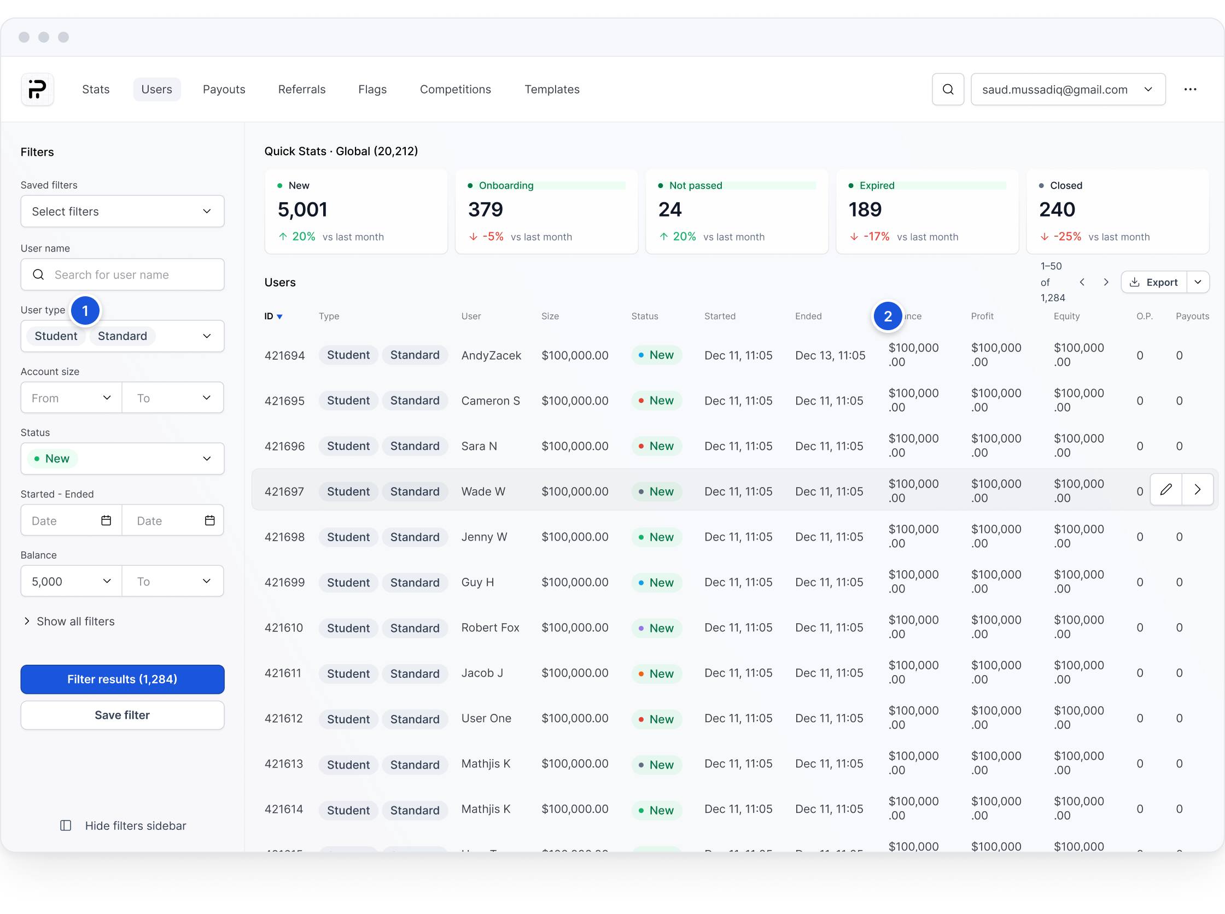
Task: Open the Templates tab
Action: click(x=552, y=89)
